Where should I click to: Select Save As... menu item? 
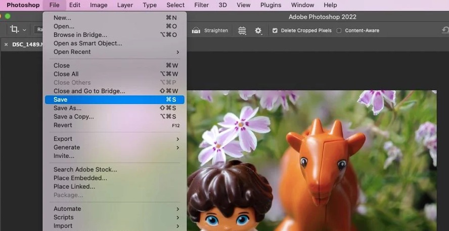tap(68, 108)
